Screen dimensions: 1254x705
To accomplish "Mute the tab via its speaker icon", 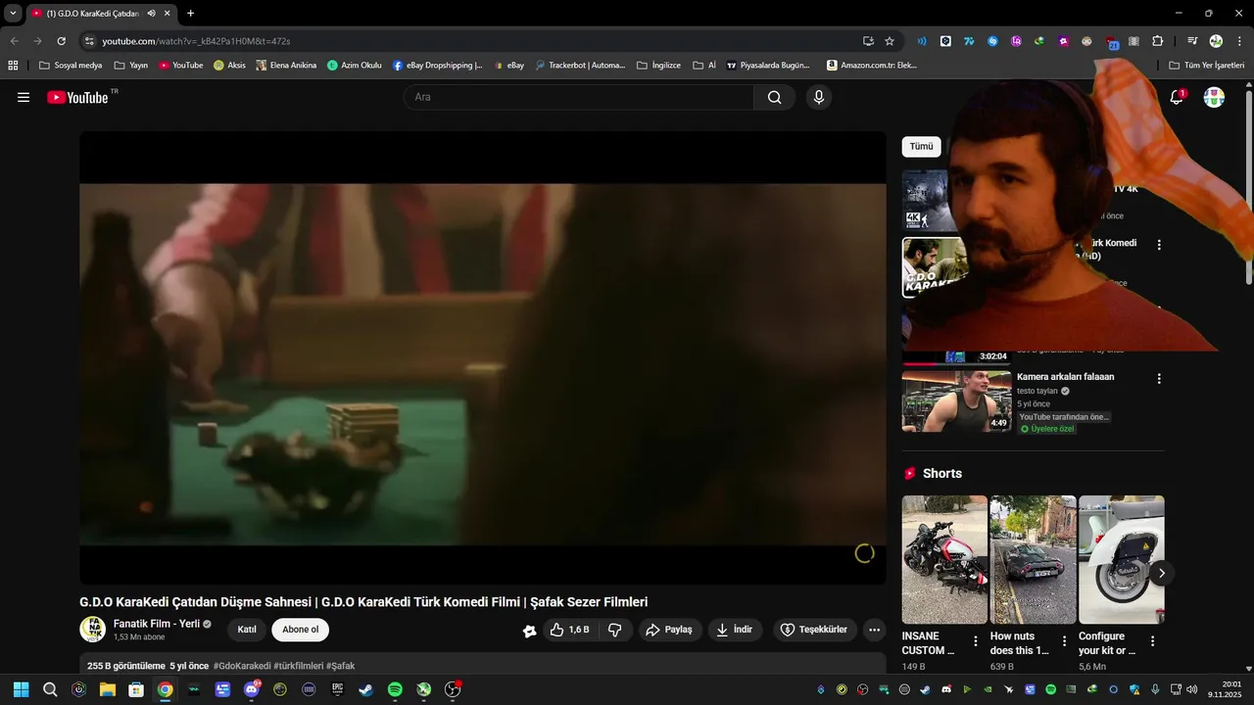I will 151,13.
